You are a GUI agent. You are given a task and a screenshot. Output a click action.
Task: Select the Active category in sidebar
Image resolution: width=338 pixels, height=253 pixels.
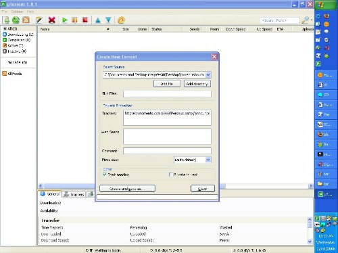pos(13,45)
